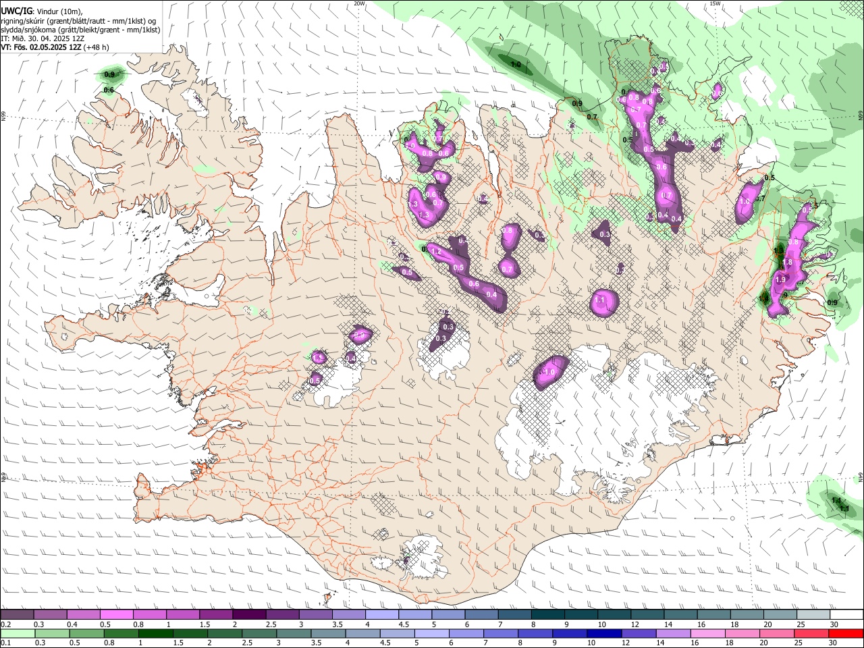Select the upper-row 25 light gray swatch

click(813, 615)
